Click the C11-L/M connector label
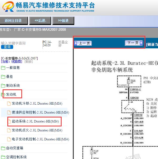 pyautogui.click(x=139, y=138)
